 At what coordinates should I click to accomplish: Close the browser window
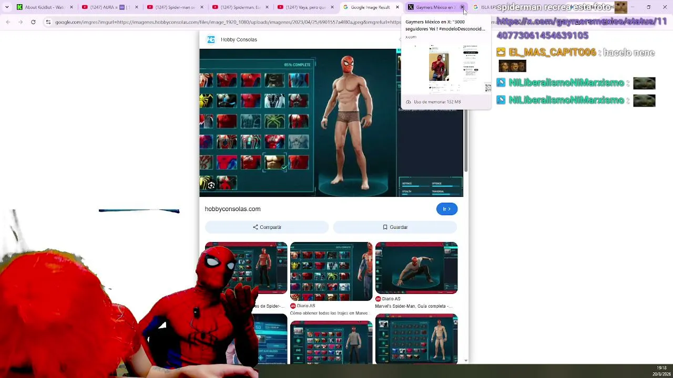(665, 7)
